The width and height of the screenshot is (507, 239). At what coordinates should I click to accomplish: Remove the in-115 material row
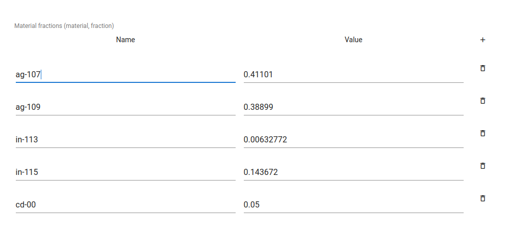pos(483,166)
